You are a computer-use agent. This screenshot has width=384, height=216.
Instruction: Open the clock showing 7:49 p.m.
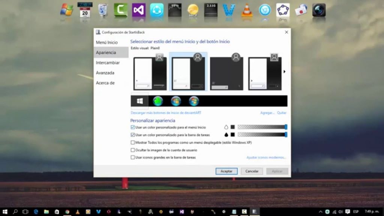point(372,211)
